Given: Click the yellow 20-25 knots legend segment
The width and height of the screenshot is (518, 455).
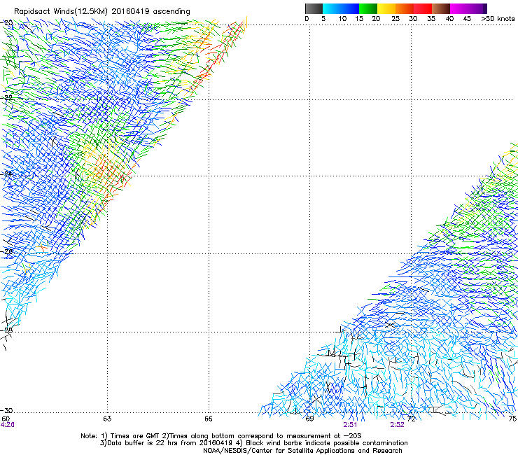Looking at the screenshot, I should click(386, 8).
